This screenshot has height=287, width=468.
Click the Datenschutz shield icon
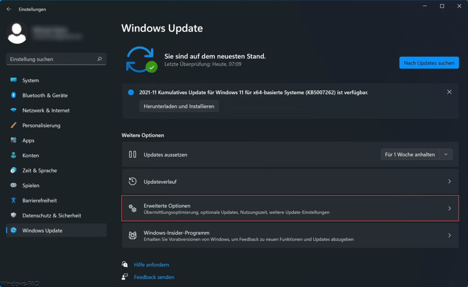click(x=13, y=215)
